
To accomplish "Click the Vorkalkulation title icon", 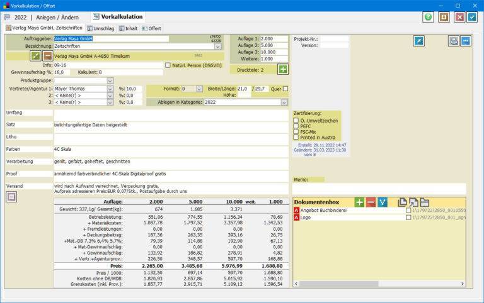I will pos(96,16).
